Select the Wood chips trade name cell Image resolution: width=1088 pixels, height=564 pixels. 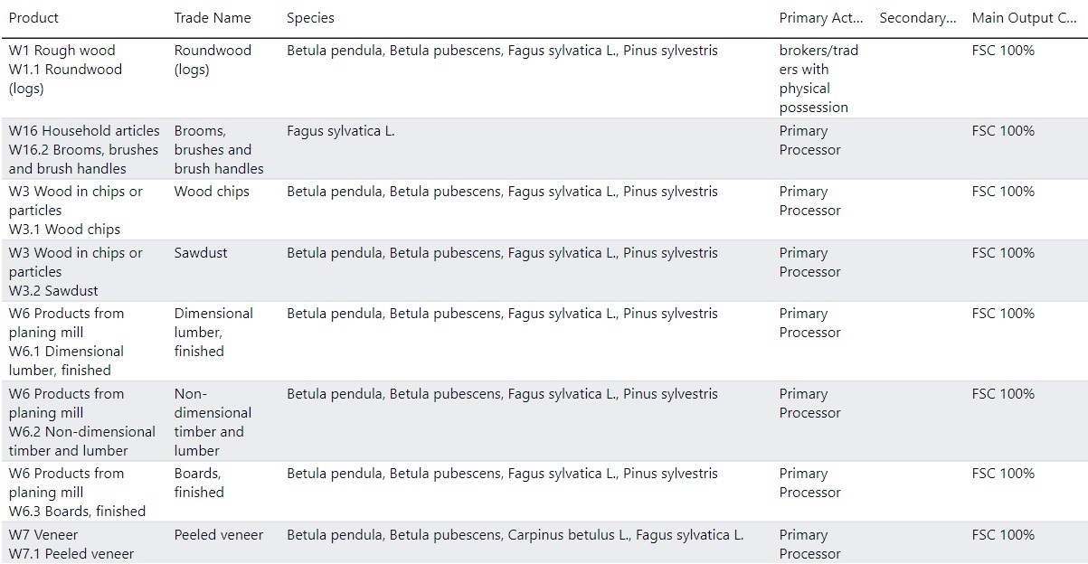coord(211,192)
